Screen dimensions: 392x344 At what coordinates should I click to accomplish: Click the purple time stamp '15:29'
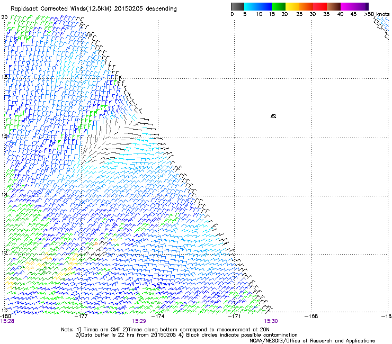click(139, 321)
